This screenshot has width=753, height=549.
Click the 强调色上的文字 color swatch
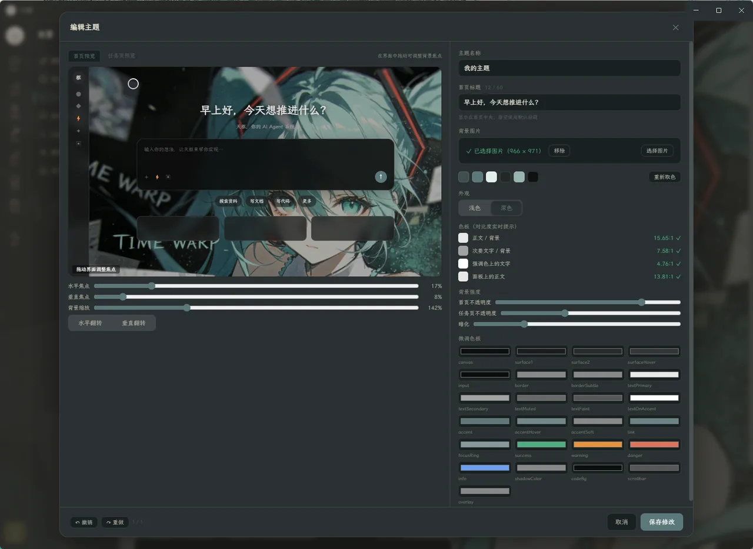(x=464, y=264)
